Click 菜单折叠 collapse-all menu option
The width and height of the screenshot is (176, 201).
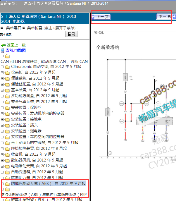click(34, 28)
